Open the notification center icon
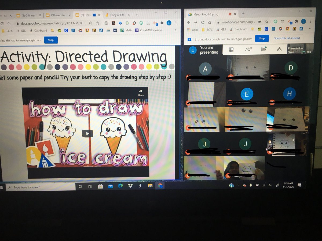This screenshot has width=322, height=241. [x=299, y=185]
